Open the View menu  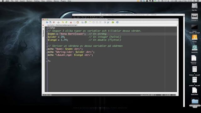coord(43,1)
